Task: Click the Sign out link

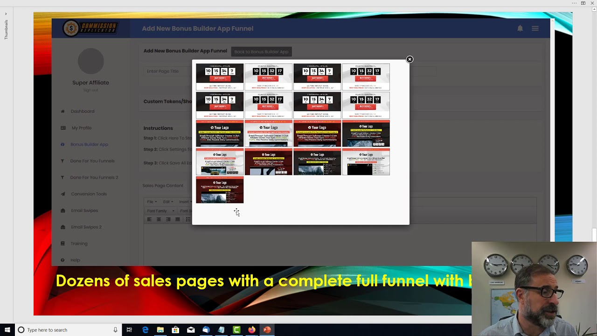Action: coord(90,90)
